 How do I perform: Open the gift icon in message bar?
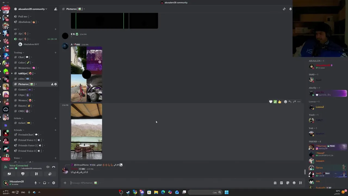(275, 183)
